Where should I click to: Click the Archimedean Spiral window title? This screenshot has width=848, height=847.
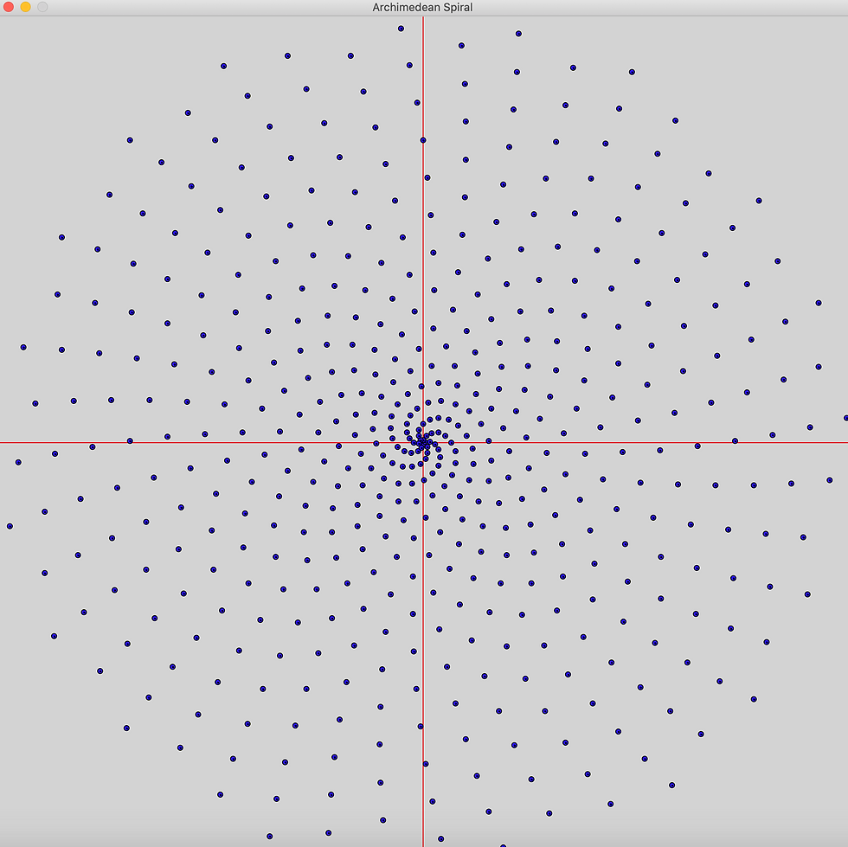click(x=422, y=8)
